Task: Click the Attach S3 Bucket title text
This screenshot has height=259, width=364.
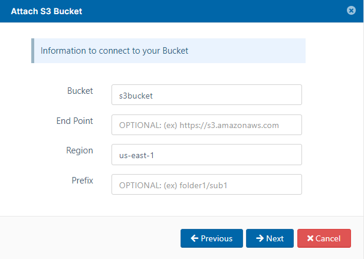Action: pos(47,11)
